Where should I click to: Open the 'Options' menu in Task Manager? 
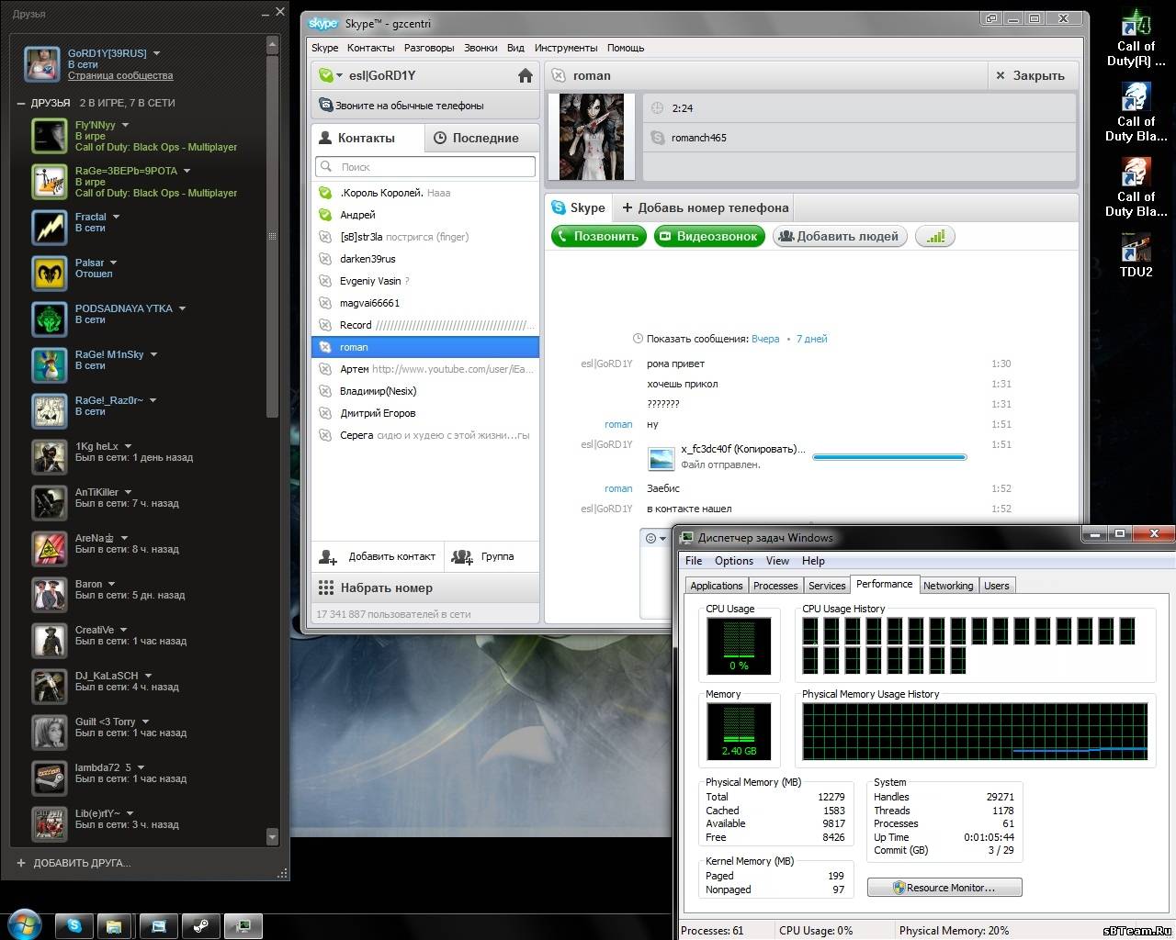pos(734,561)
